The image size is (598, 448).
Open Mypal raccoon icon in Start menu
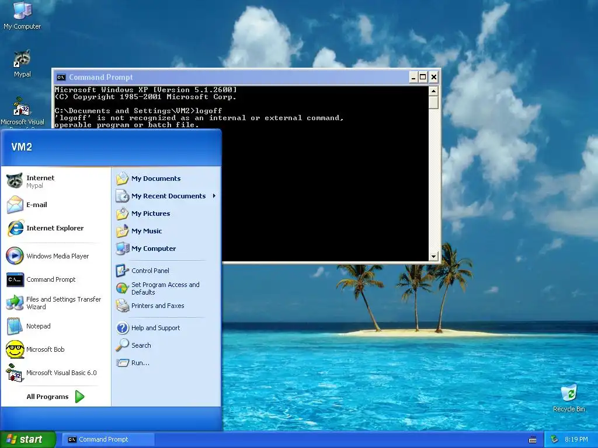[x=15, y=181]
